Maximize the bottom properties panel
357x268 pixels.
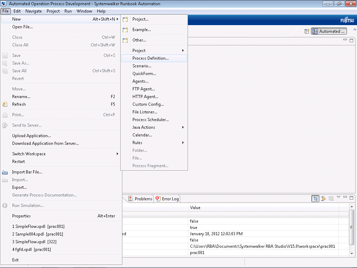click(x=351, y=198)
